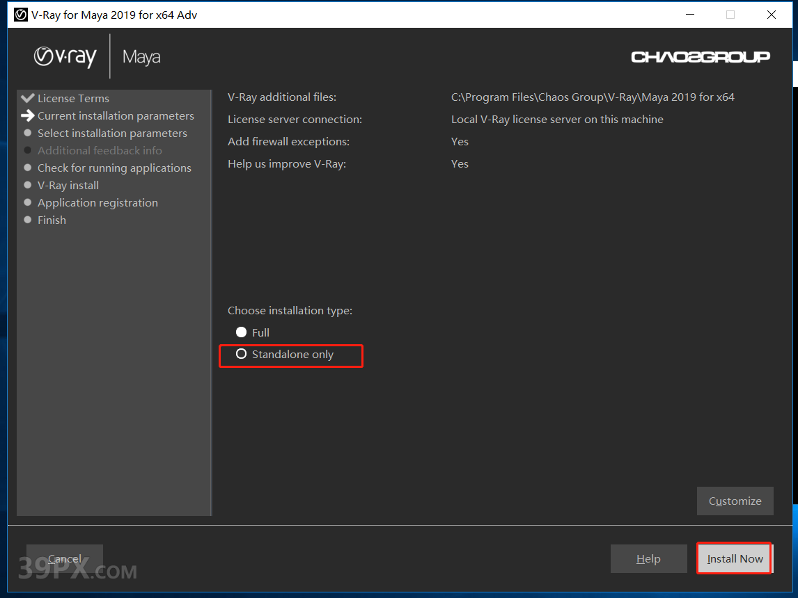The width and height of the screenshot is (798, 598).
Task: Select Current installation parameters step
Action: pyautogui.click(x=116, y=116)
